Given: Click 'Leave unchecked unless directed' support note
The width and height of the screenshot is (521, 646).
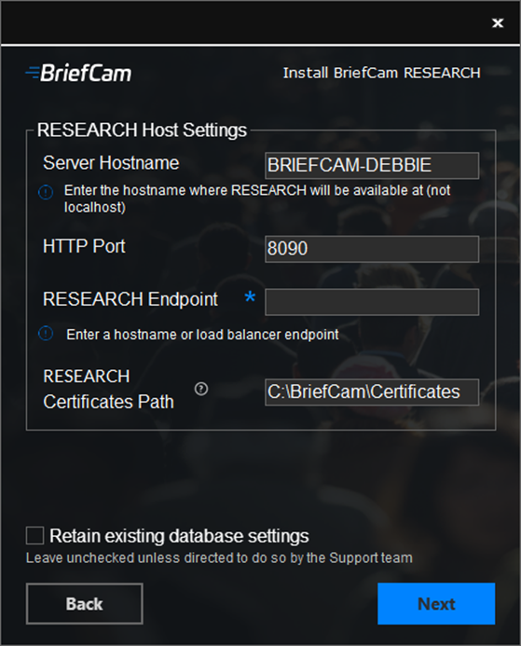Looking at the screenshot, I should point(219,557).
